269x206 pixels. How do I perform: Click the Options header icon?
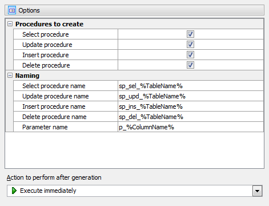(12, 10)
